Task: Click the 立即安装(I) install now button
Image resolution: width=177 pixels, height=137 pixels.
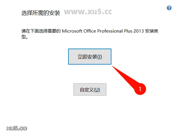Action: pyautogui.click(x=90, y=56)
